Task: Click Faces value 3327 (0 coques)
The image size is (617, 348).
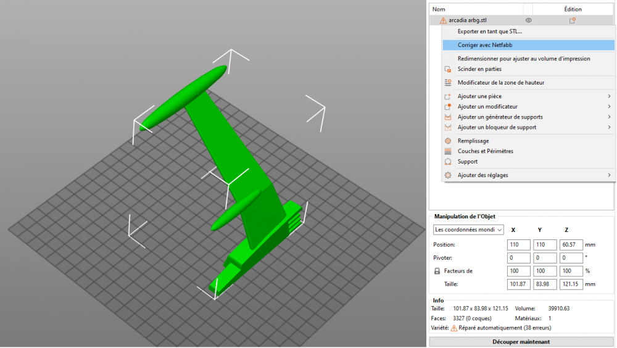Action: [472, 318]
